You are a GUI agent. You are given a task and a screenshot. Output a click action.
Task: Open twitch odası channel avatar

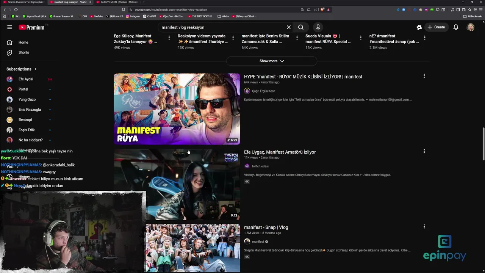(x=247, y=166)
